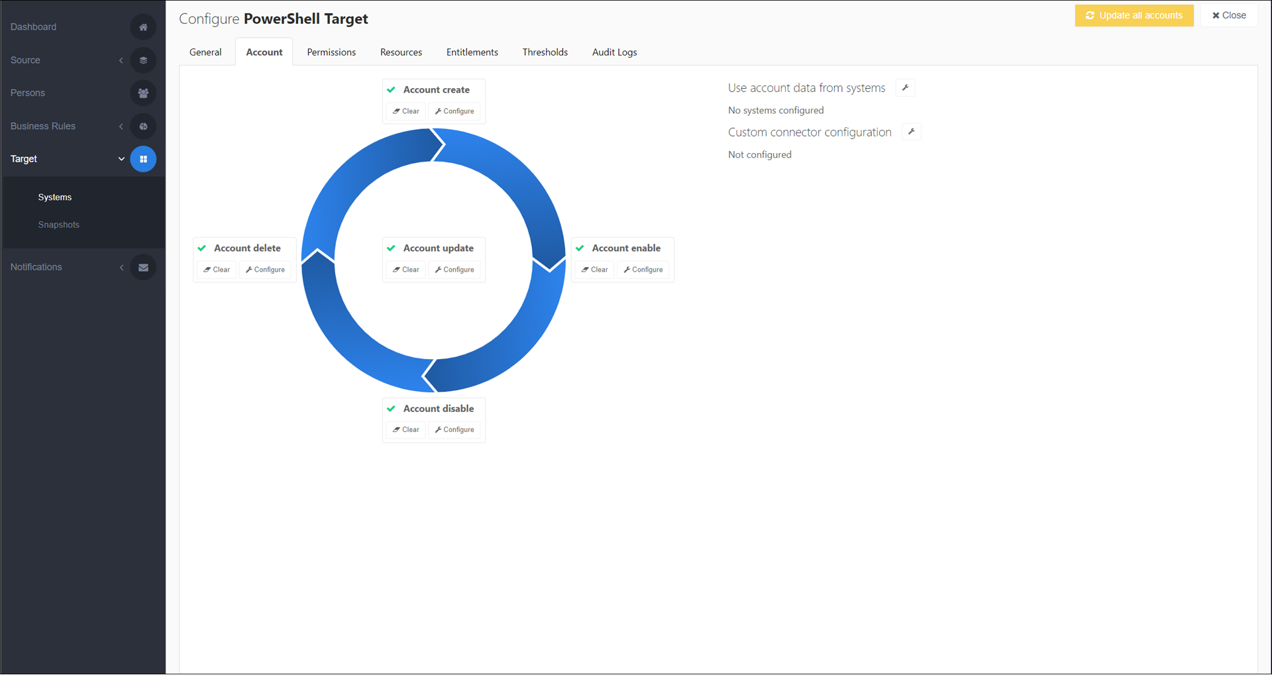The height and width of the screenshot is (675, 1272).
Task: Clear the Account create configuration
Action: tap(406, 111)
